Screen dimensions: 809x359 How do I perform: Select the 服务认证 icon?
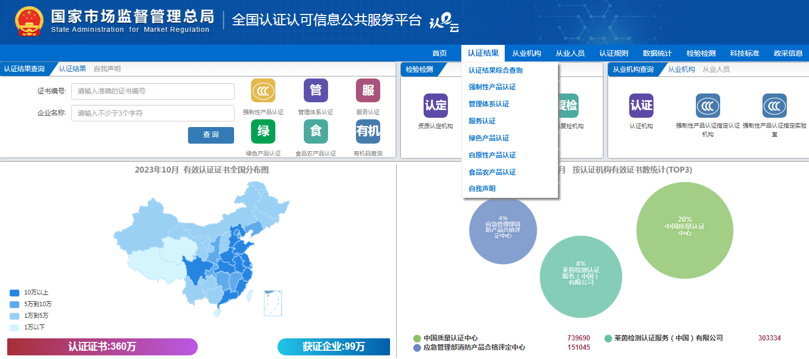(x=368, y=91)
